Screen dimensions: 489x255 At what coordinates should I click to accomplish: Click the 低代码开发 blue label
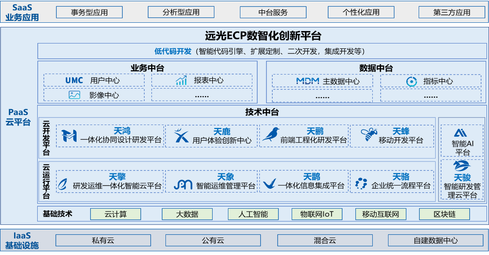pyautogui.click(x=173, y=51)
